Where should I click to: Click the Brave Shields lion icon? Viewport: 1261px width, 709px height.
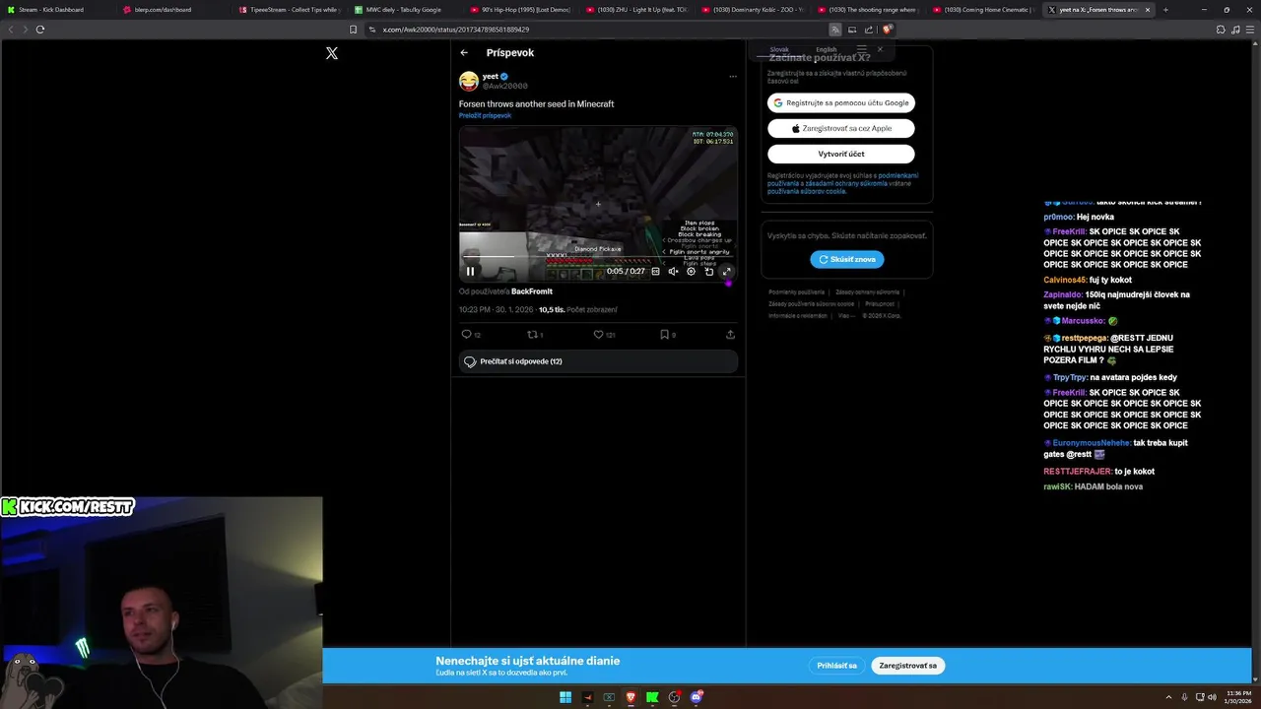(x=887, y=30)
